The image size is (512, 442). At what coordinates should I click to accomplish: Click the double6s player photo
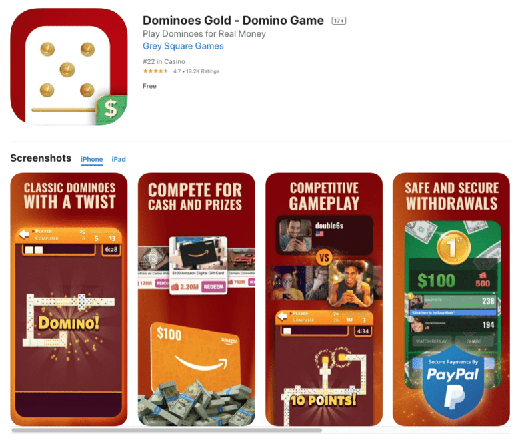[295, 235]
